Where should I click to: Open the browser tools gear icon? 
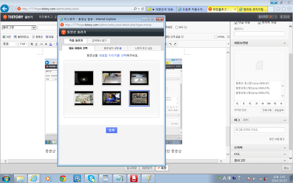pos(289,9)
